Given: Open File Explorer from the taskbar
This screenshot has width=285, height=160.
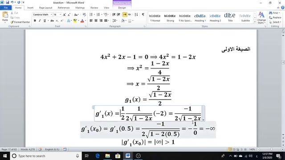Looking at the screenshot, I should click(108, 156).
